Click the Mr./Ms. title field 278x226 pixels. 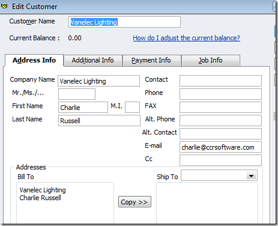point(77,94)
